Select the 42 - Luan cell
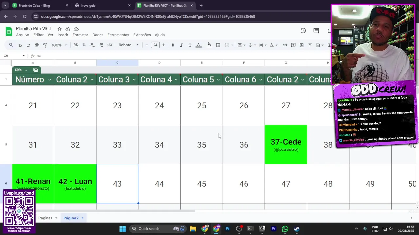 pos(75,184)
